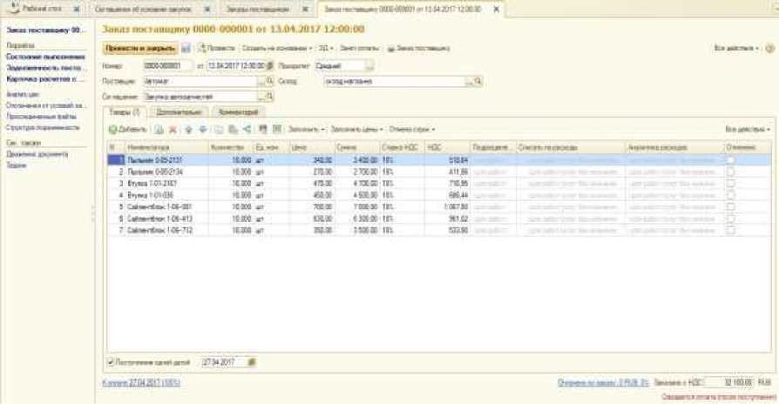Select the Товары (7) tab
Viewport: 779px width, 404px height.
125,112
